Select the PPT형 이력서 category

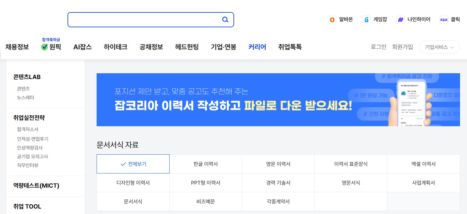tap(206, 183)
